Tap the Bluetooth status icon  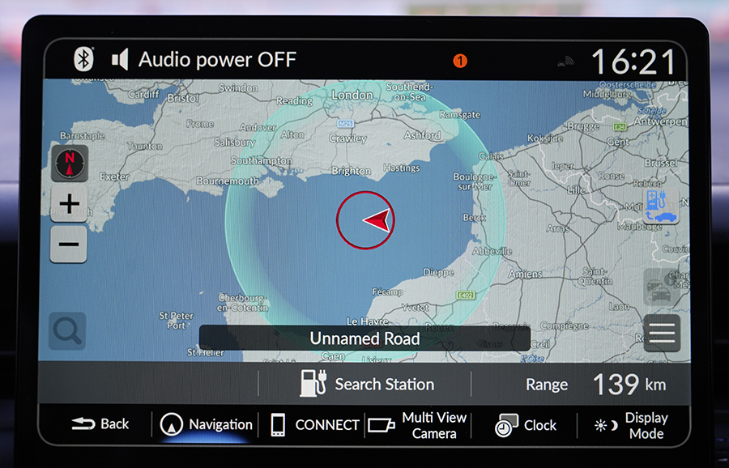click(x=83, y=59)
